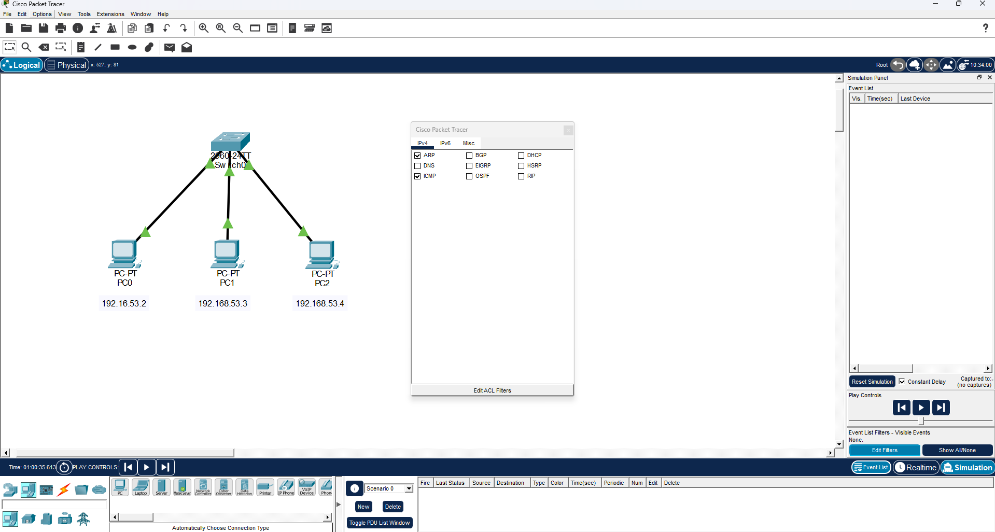Open the Scenario 0 dropdown
Screen dimensions: 995x532
(409, 488)
